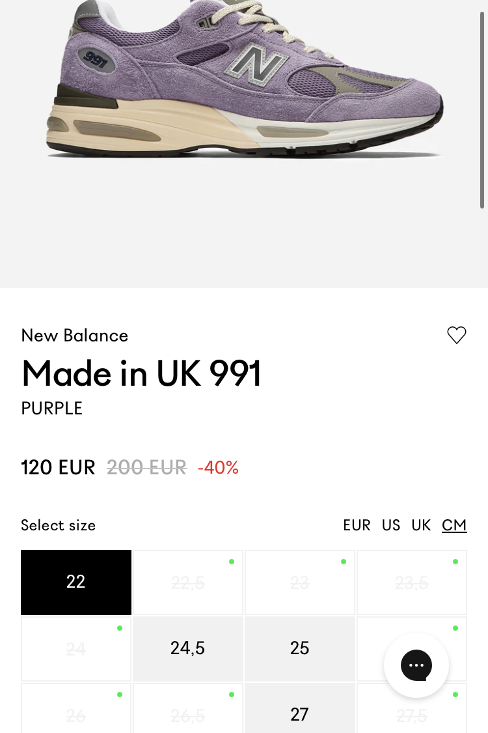Switch size units to US

tap(391, 525)
